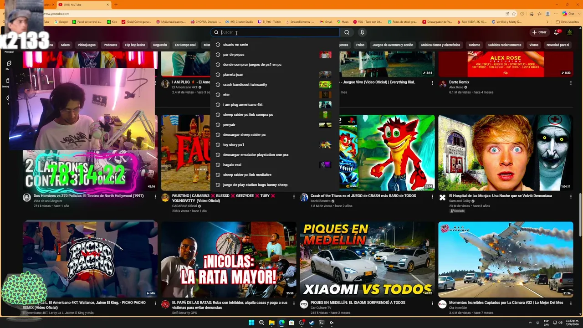Select the Podcasts filter chip
The height and width of the screenshot is (328, 583).
110,45
